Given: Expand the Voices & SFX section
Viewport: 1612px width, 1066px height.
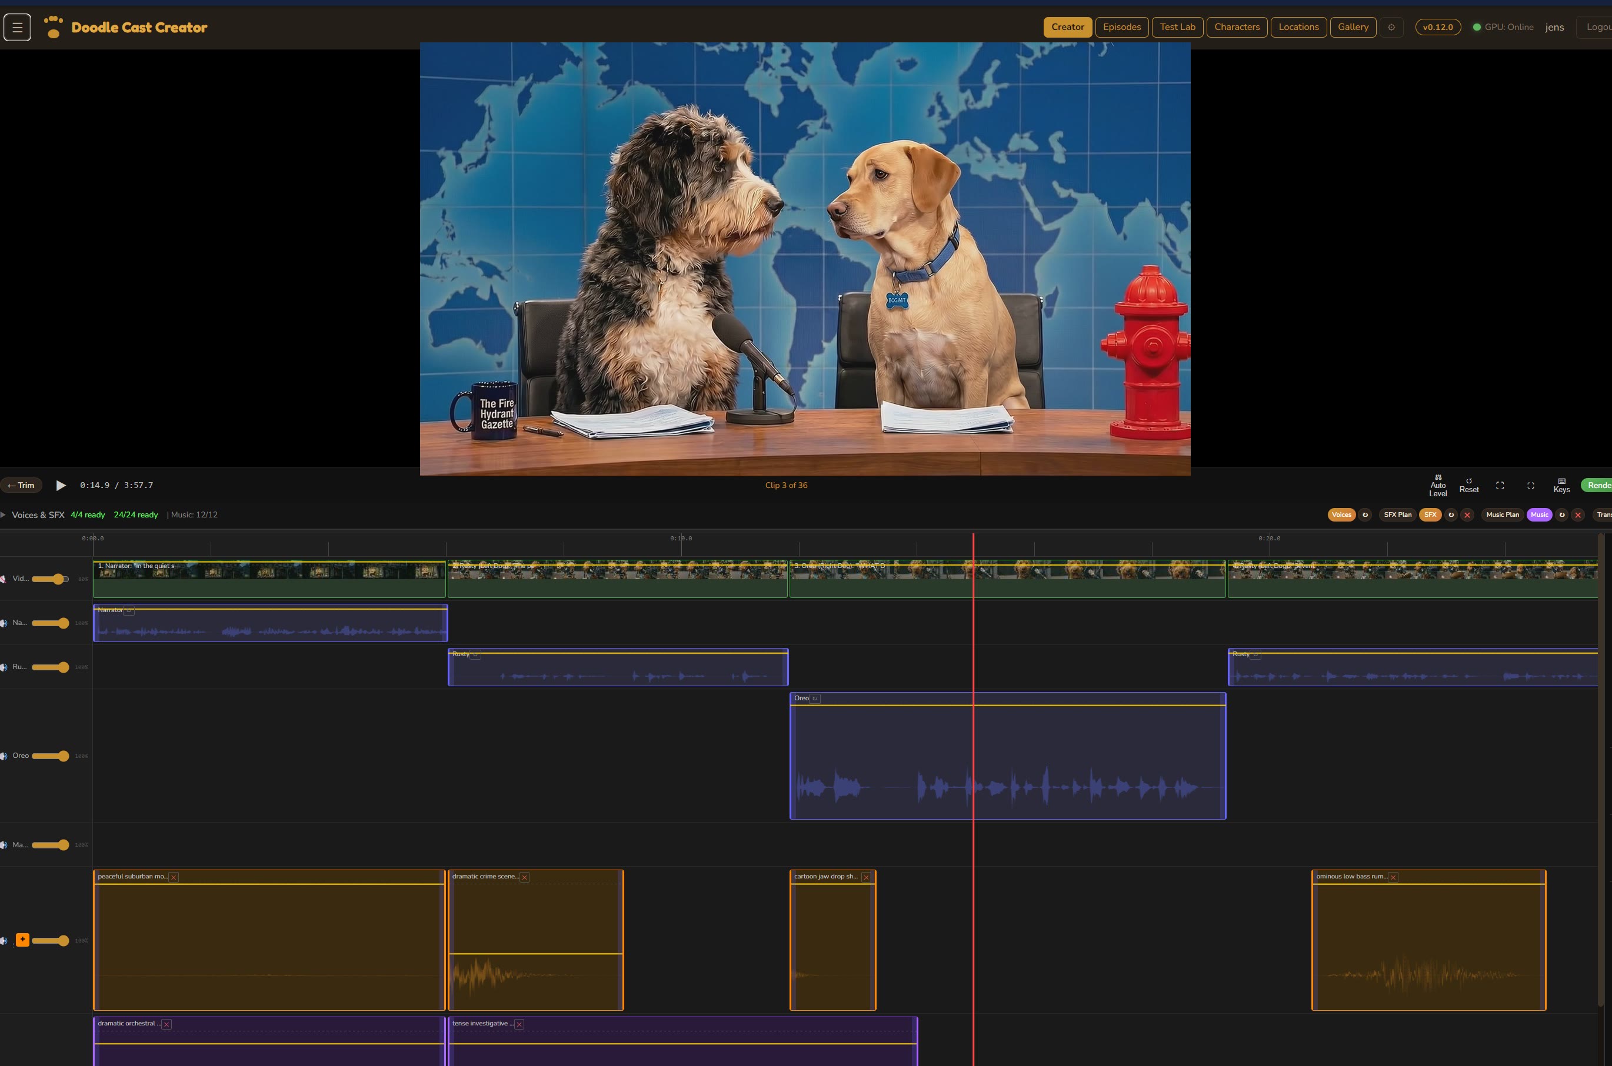Looking at the screenshot, I should [5, 514].
